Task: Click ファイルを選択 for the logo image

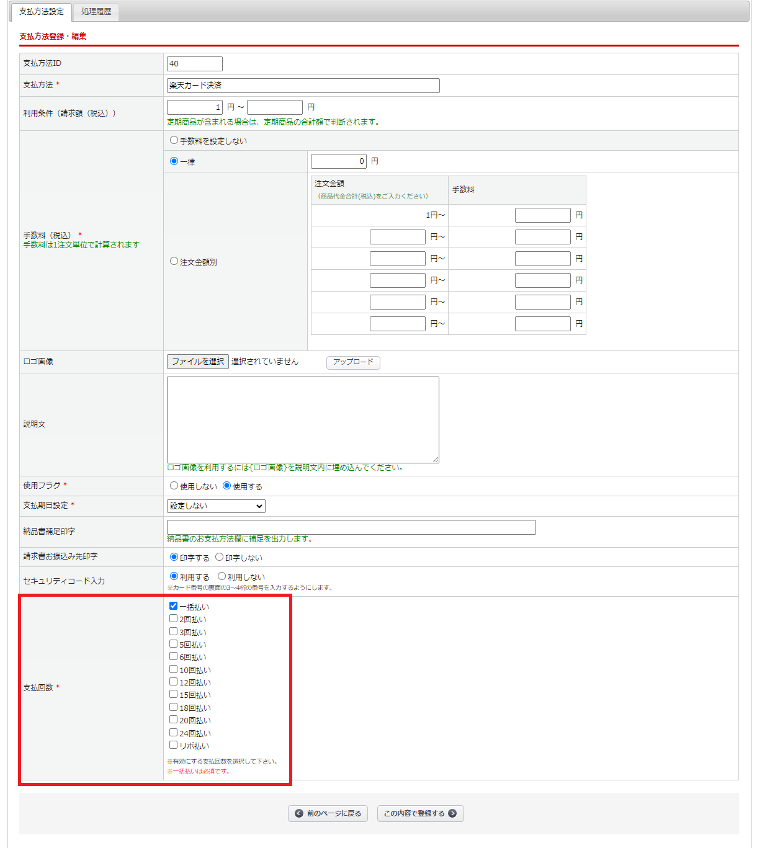Action: [198, 362]
